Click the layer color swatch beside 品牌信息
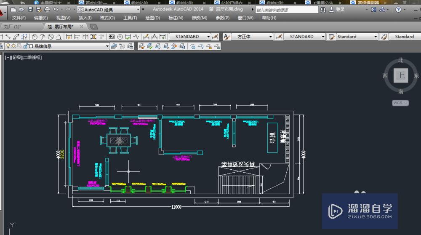 coord(31,46)
